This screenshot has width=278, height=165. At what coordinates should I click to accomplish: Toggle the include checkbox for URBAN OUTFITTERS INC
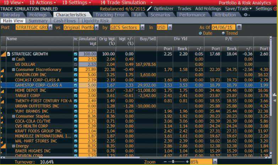[76, 106]
